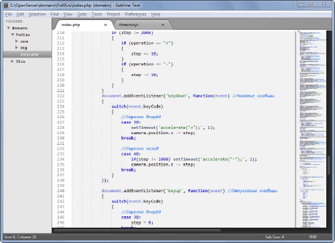Click the Line 9, Column 21 status
The image size is (335, 243).
point(20,237)
